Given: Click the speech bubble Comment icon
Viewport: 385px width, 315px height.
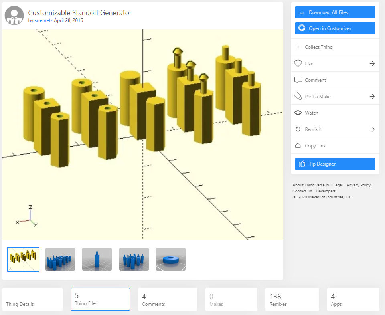Looking at the screenshot, I should tap(298, 80).
